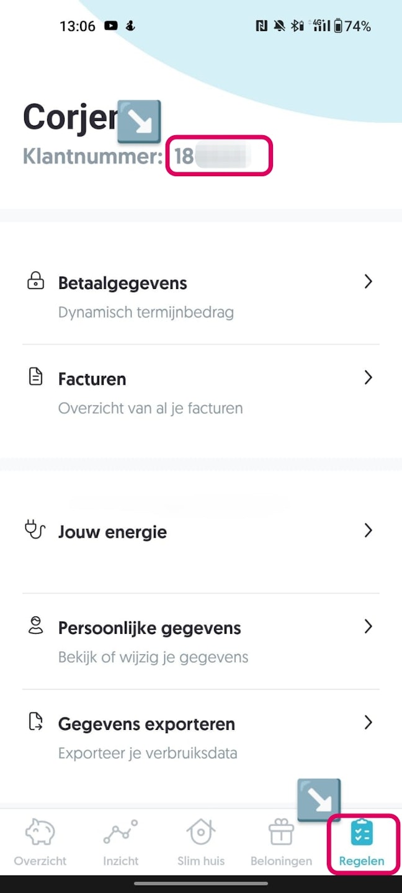Open Persoonlijke gegevens via its chevron
402x893 pixels.
[368, 626]
